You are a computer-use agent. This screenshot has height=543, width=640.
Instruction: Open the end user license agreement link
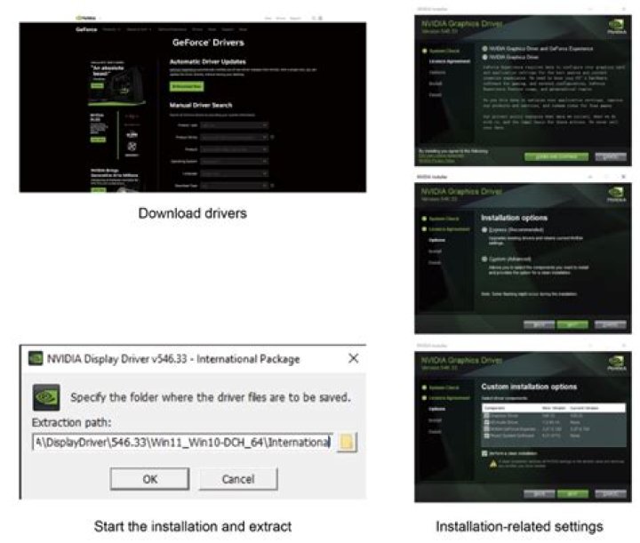(x=441, y=156)
